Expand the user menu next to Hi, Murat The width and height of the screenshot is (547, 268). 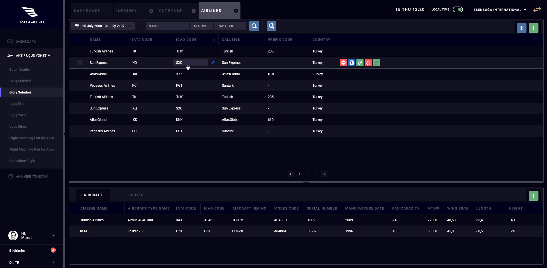point(53,236)
